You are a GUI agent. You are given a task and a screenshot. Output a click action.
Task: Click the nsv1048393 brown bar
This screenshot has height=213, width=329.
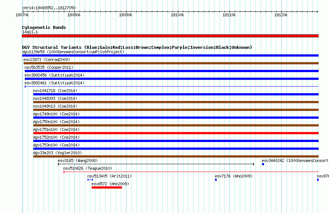pos(176,102)
